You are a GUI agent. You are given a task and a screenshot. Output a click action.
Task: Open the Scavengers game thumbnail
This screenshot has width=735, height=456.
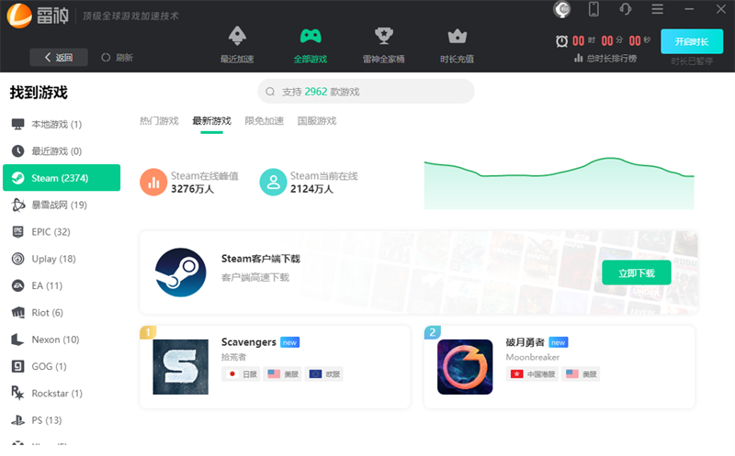(180, 367)
